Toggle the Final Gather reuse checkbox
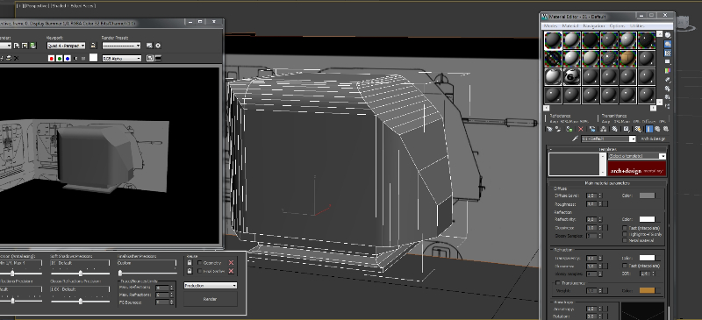 click(x=200, y=271)
